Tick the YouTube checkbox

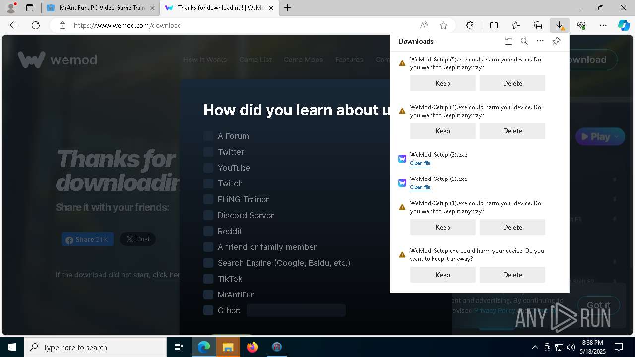pyautogui.click(x=208, y=168)
